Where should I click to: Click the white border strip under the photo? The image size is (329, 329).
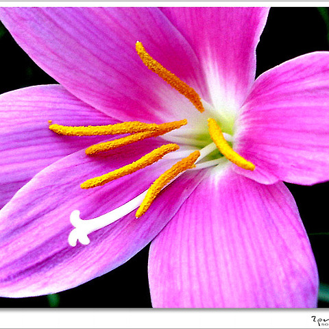click(x=156, y=319)
